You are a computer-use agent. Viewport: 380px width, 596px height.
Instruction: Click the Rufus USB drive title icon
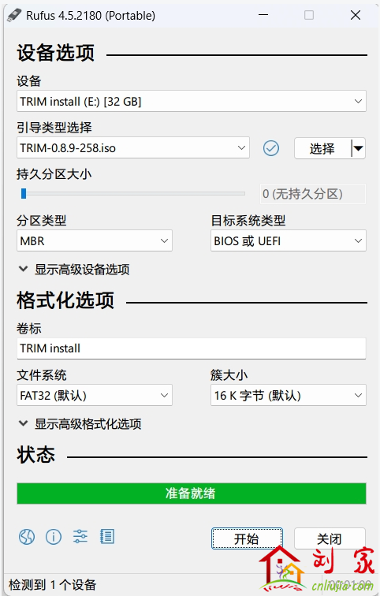click(14, 15)
